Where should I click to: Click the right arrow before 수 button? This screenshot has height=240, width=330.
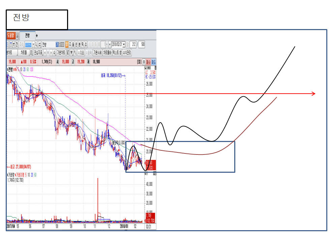coord(51,53)
